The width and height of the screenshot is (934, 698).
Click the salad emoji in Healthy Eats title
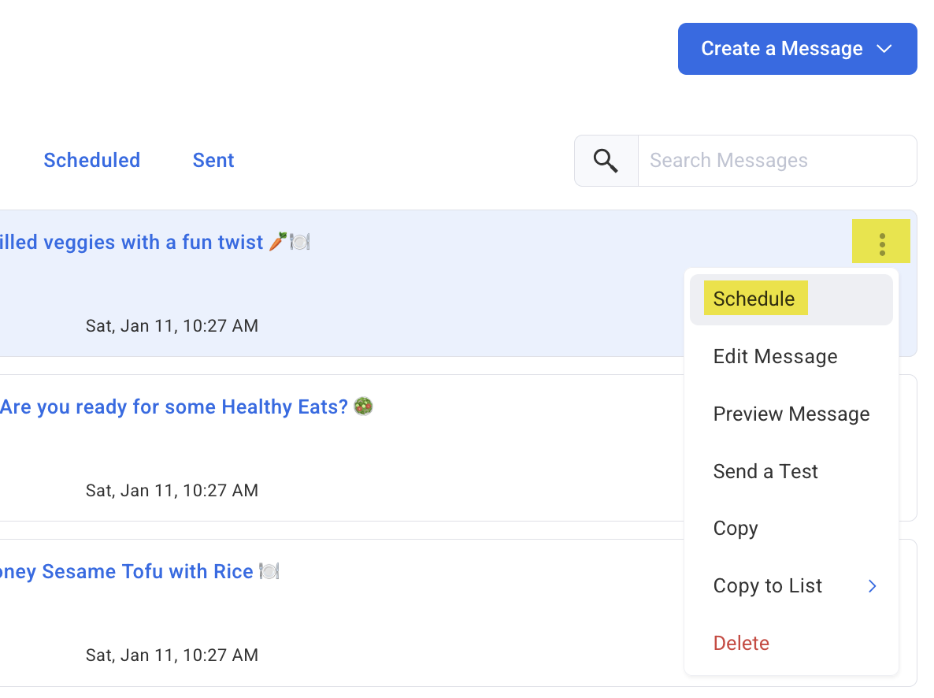(x=365, y=407)
